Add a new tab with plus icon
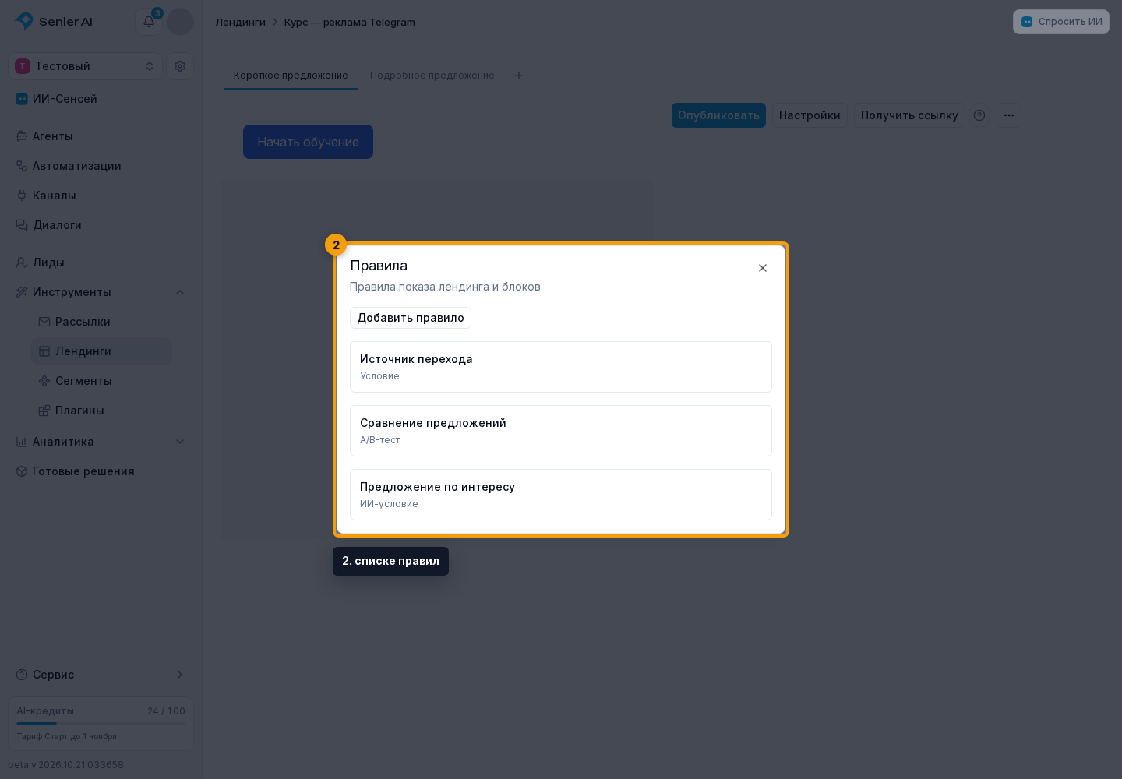Screen dimensions: 1122x779 coord(519,76)
